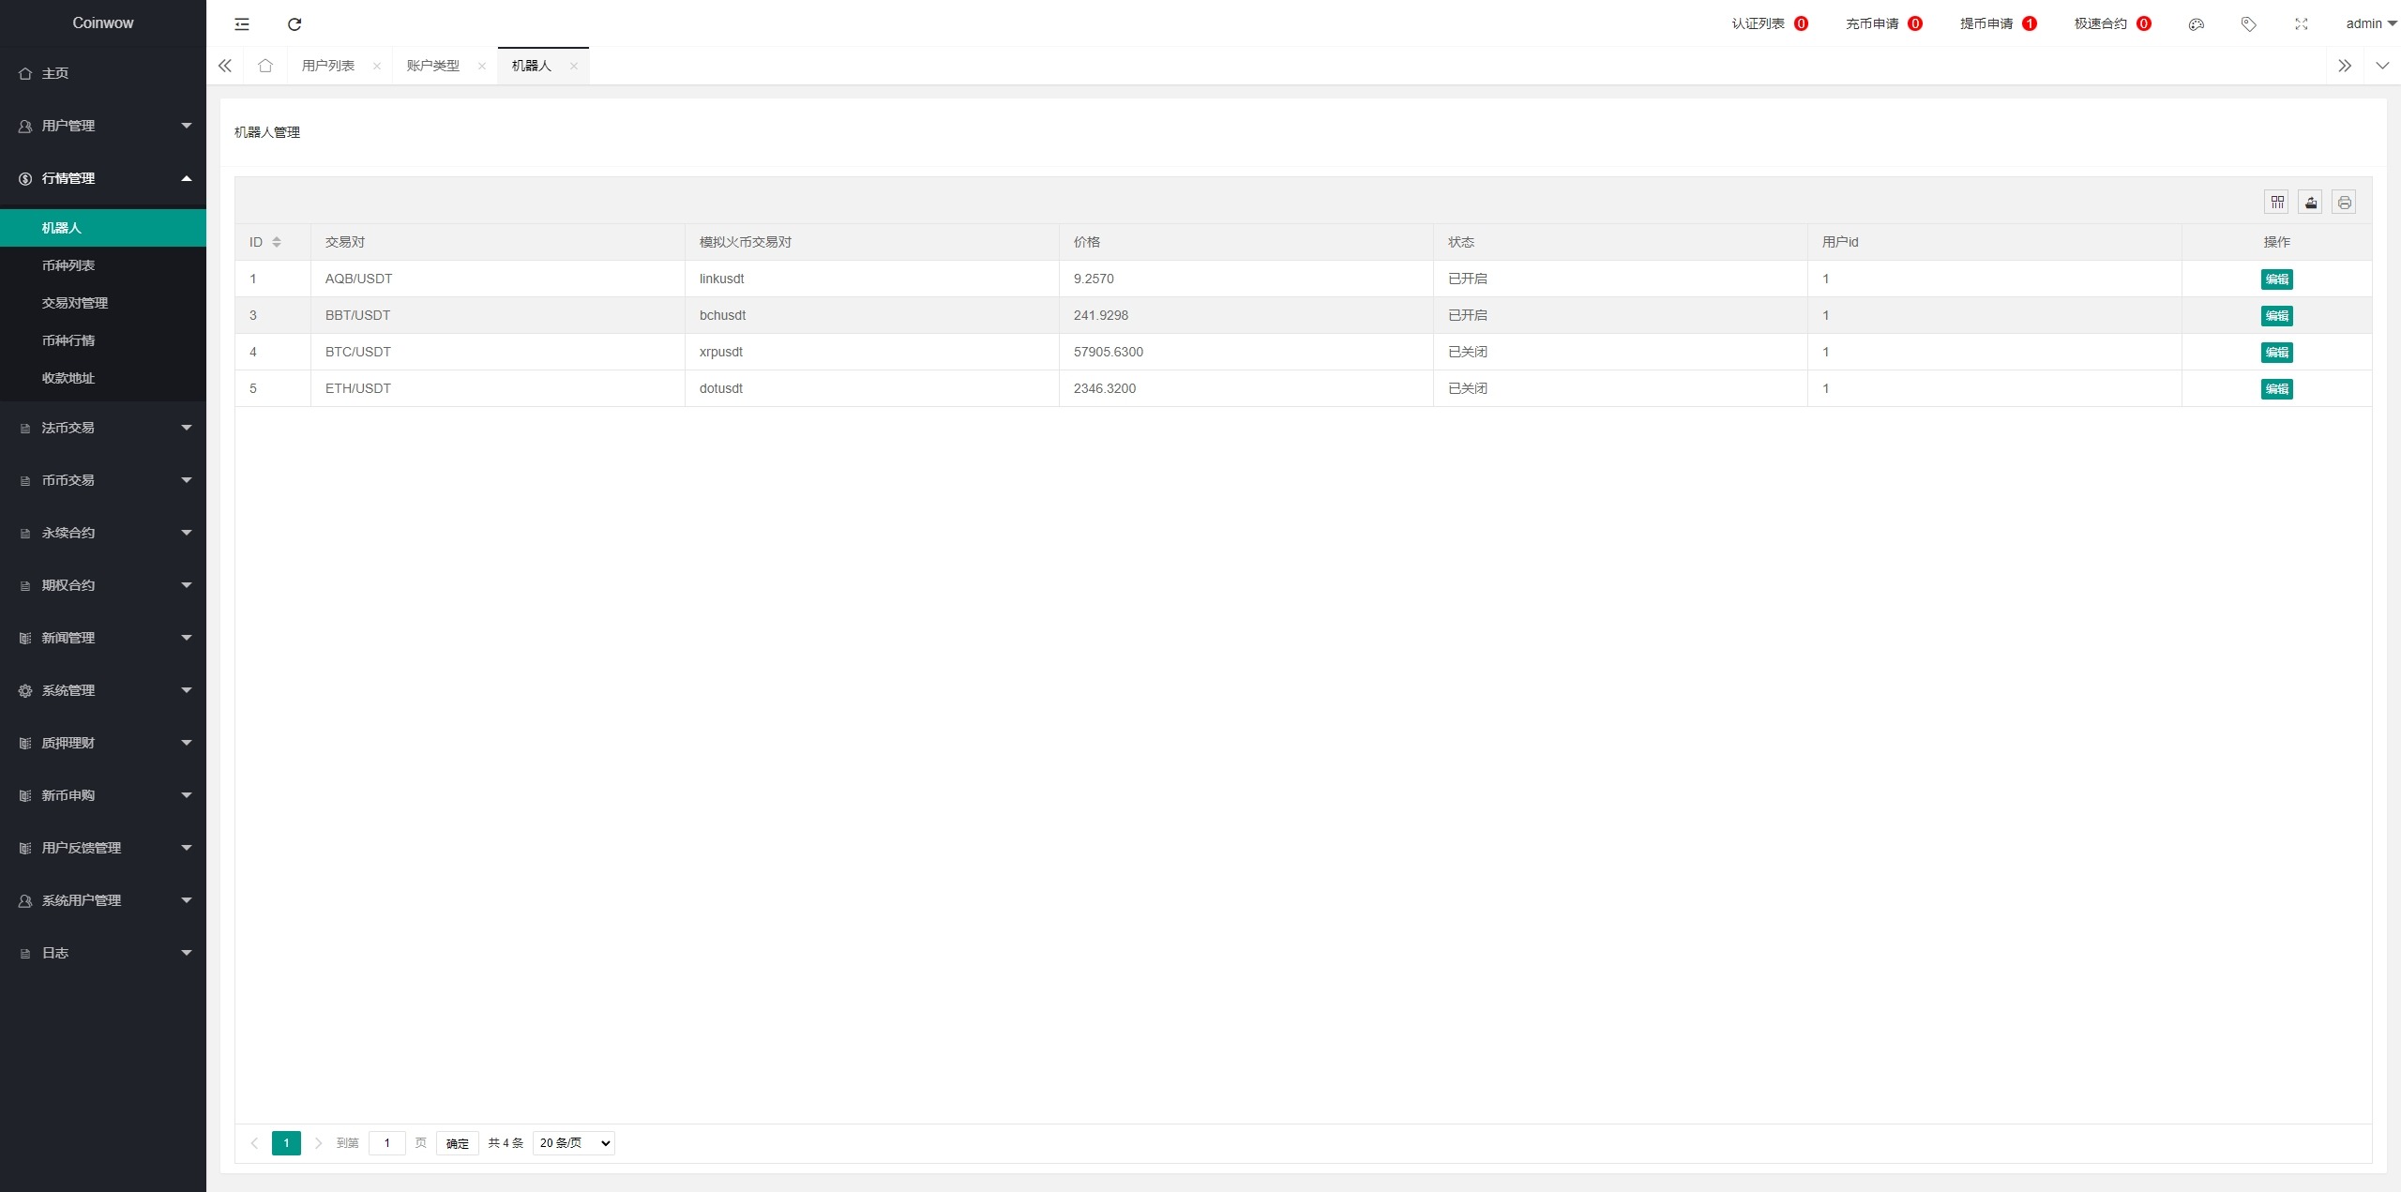2401x1192 pixels.
Task: Enter fullscreen mode via the expand icon
Action: [x=2301, y=24]
